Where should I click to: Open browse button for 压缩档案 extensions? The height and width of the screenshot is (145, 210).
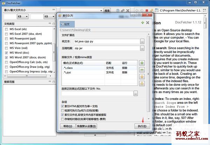tap(142, 48)
